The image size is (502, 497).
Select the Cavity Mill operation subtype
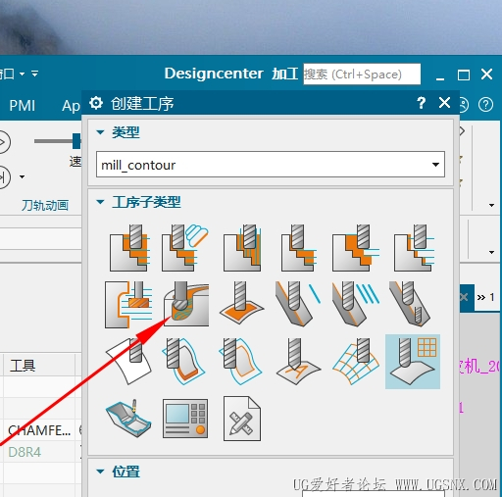pos(129,248)
